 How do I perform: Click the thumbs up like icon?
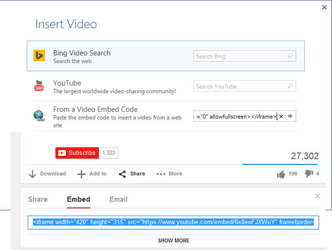tap(281, 174)
